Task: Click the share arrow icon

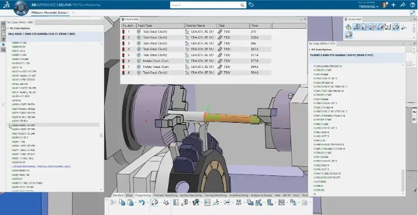Action: [403, 5]
